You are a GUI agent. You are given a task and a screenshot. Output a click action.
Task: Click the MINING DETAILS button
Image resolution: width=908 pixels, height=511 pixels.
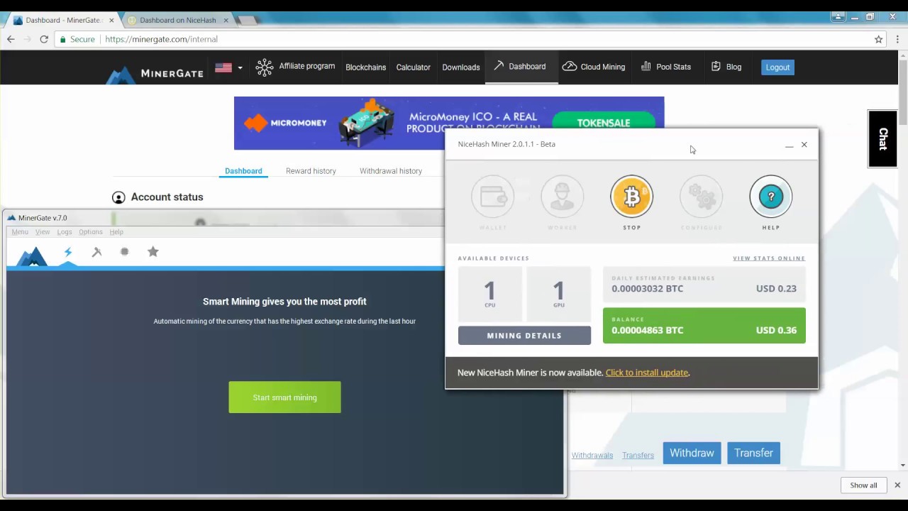(x=524, y=336)
